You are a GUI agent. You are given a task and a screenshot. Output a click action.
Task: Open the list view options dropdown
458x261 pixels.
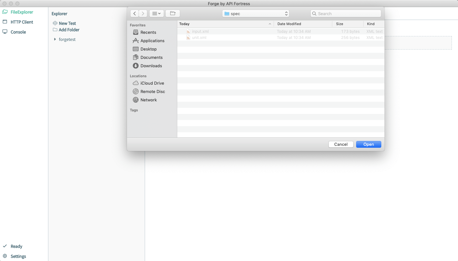(x=157, y=14)
